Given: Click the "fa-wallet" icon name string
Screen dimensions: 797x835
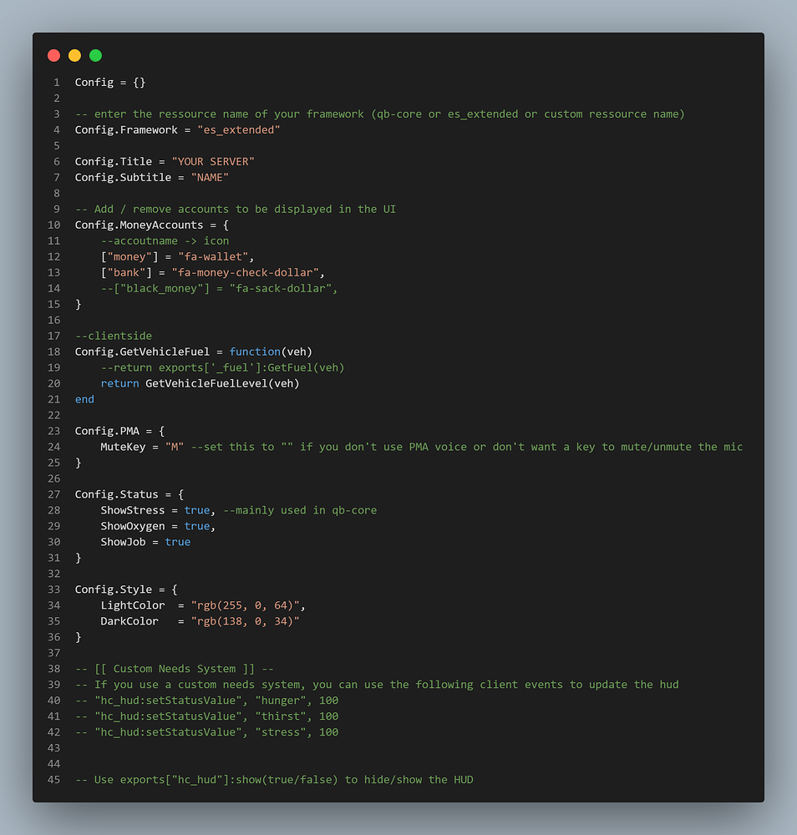Looking at the screenshot, I should tap(213, 256).
